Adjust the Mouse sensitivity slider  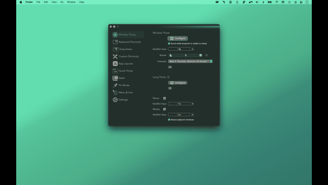pos(186,55)
